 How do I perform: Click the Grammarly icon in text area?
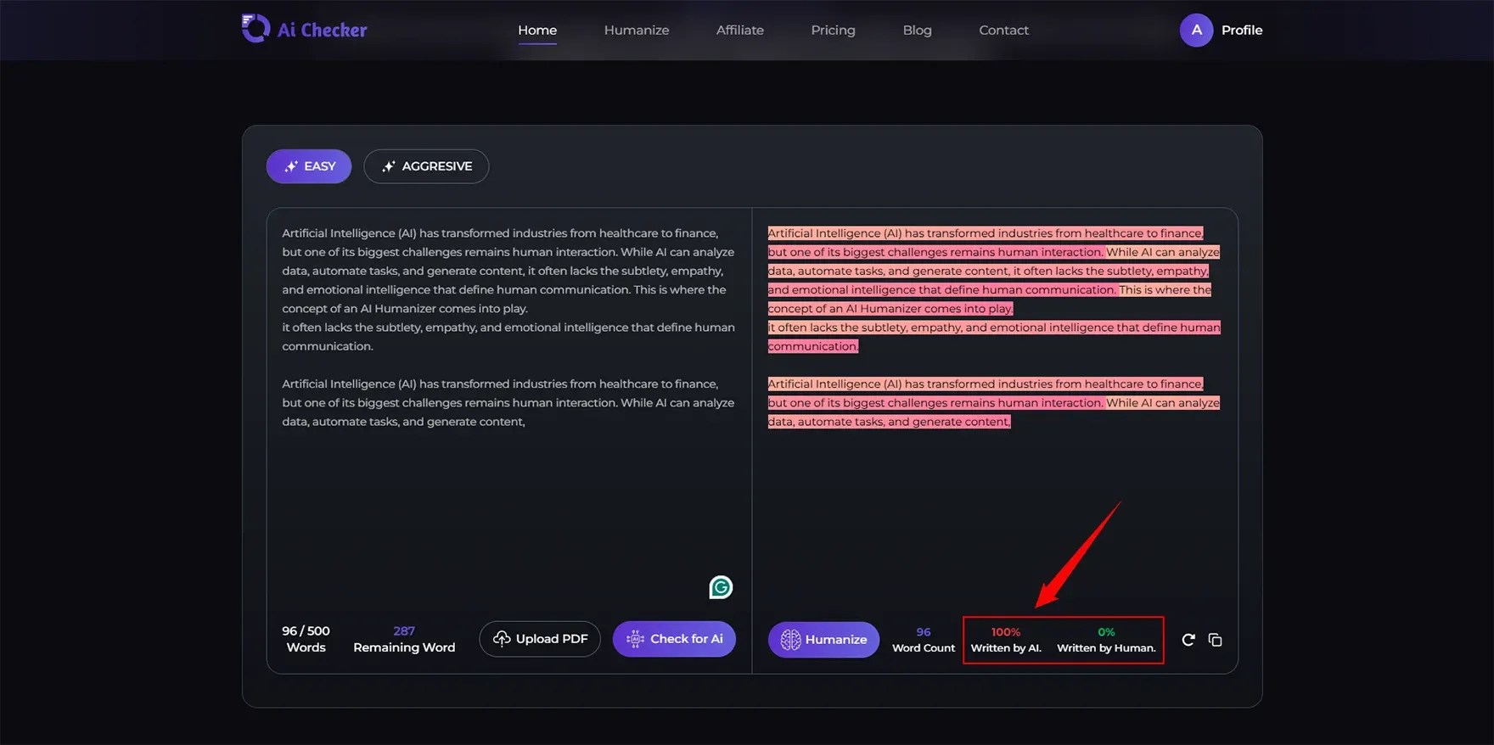point(721,587)
